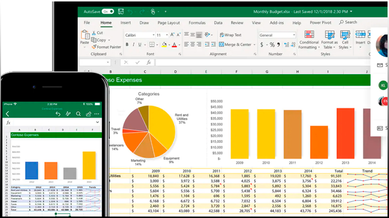Toggle the AutoSave switch
Image resolution: width=389 pixels, height=218 pixels.
coord(108,11)
